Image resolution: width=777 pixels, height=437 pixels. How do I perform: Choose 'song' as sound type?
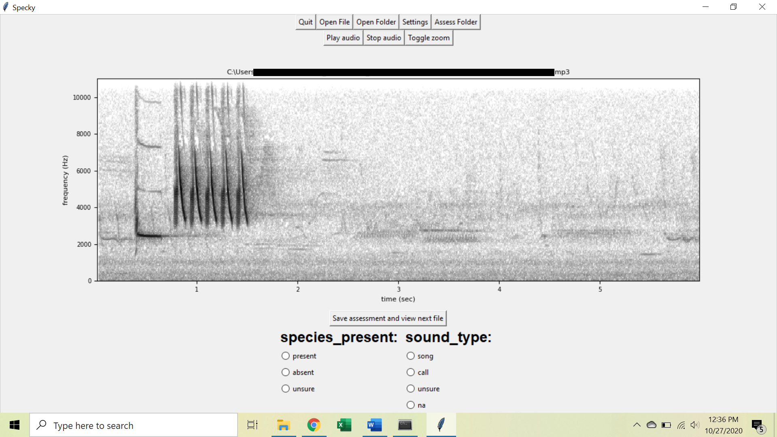pyautogui.click(x=411, y=356)
